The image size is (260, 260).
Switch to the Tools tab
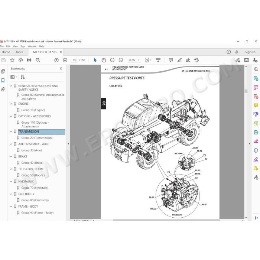click(x=19, y=52)
